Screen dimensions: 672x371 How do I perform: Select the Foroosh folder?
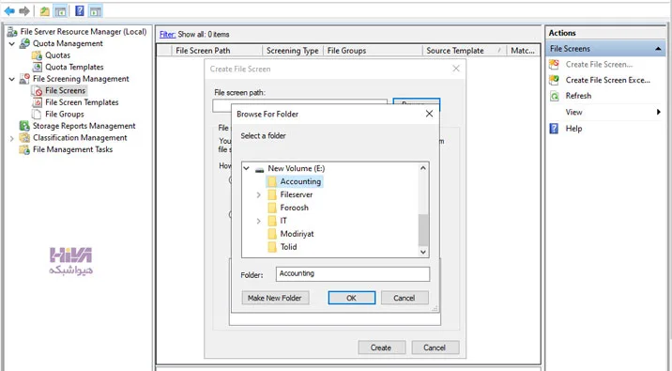tap(294, 208)
